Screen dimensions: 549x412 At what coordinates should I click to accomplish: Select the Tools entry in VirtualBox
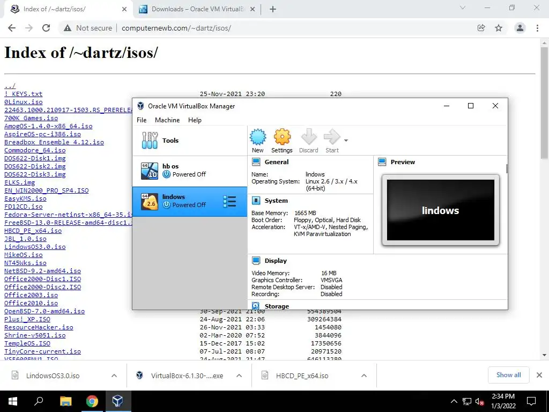click(x=189, y=141)
